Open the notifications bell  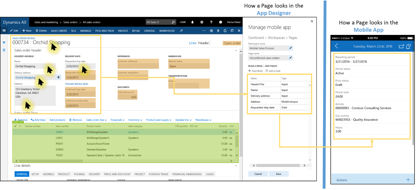point(192,22)
